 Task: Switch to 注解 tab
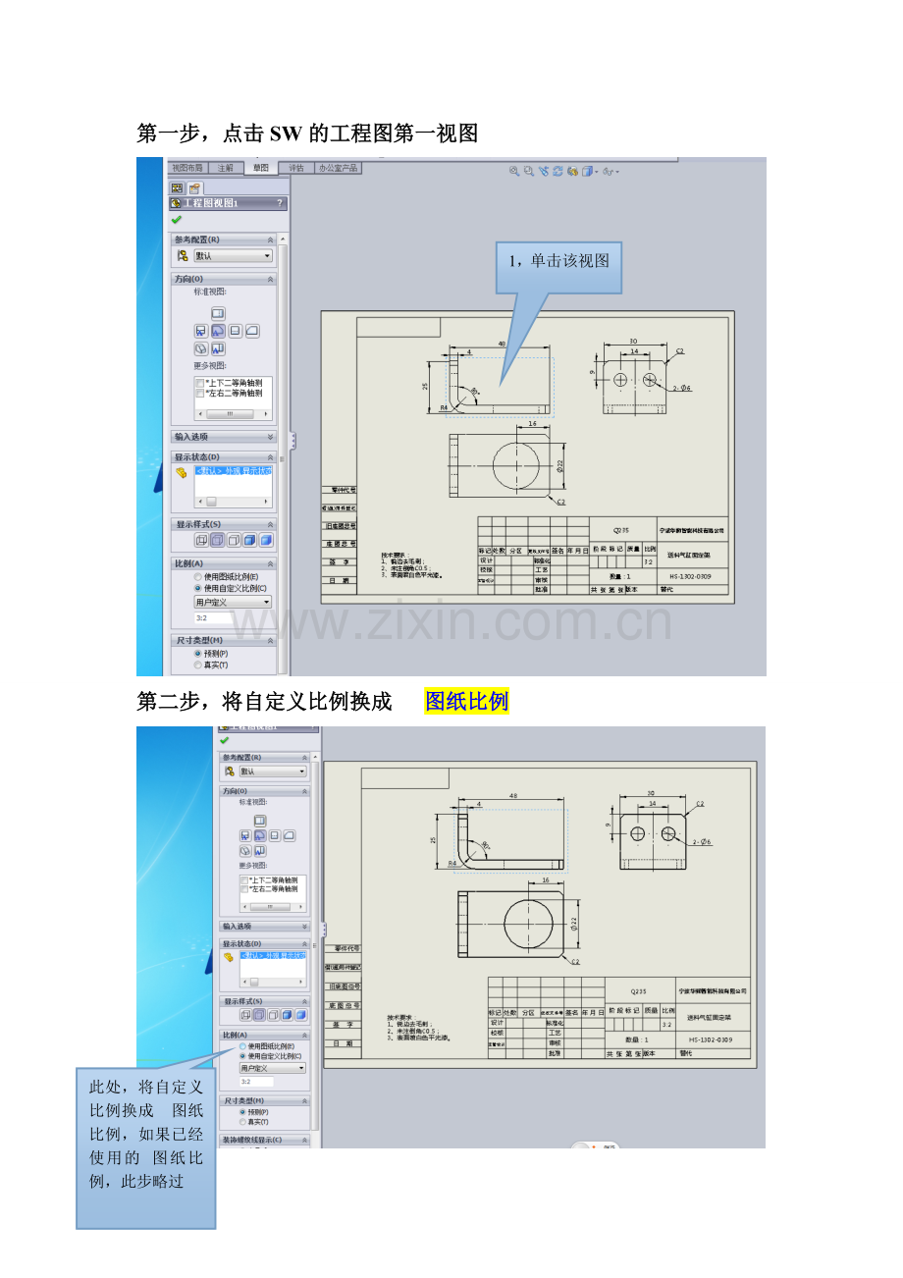click(226, 168)
